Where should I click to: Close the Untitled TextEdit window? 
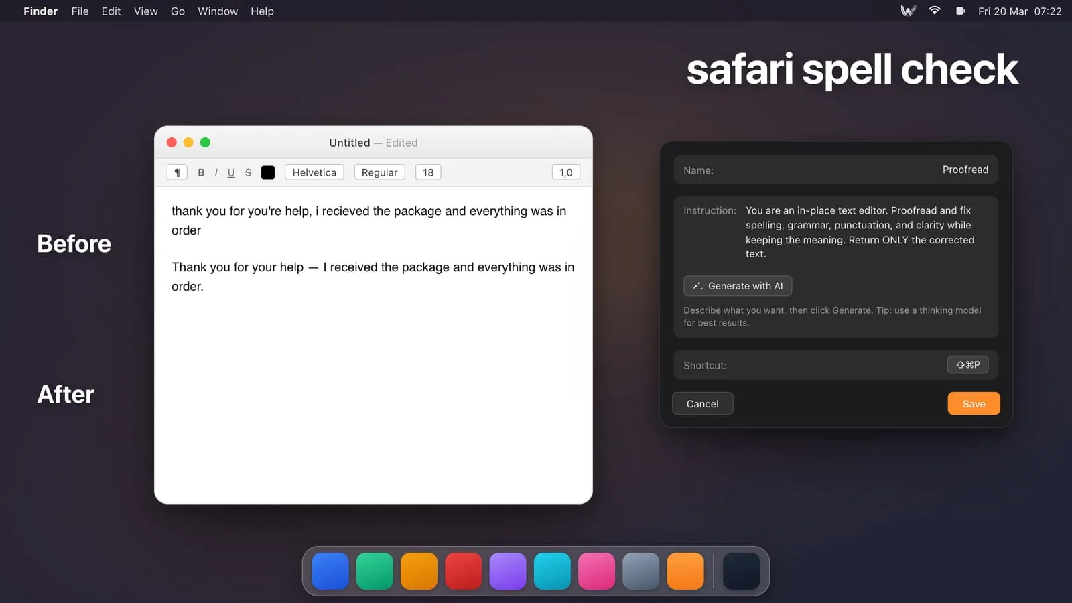[x=172, y=142]
